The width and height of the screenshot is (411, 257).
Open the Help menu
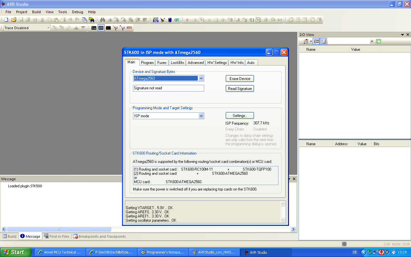(x=92, y=12)
